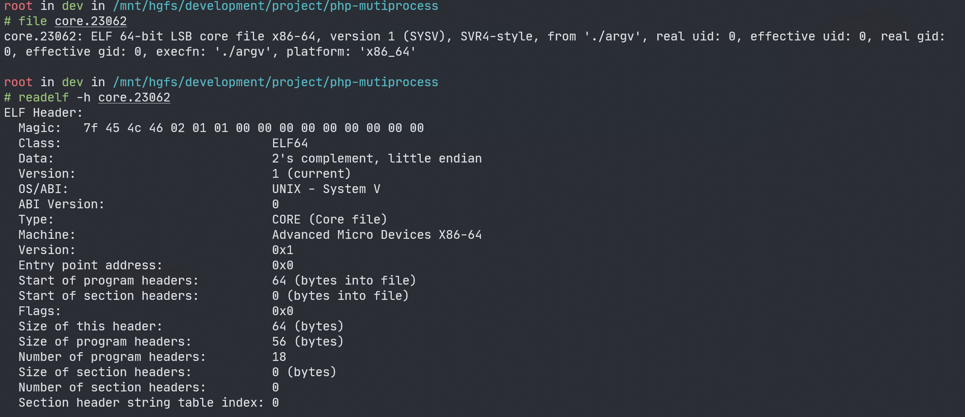Click the 'file' command word
This screenshot has height=417, width=965.
[33, 21]
